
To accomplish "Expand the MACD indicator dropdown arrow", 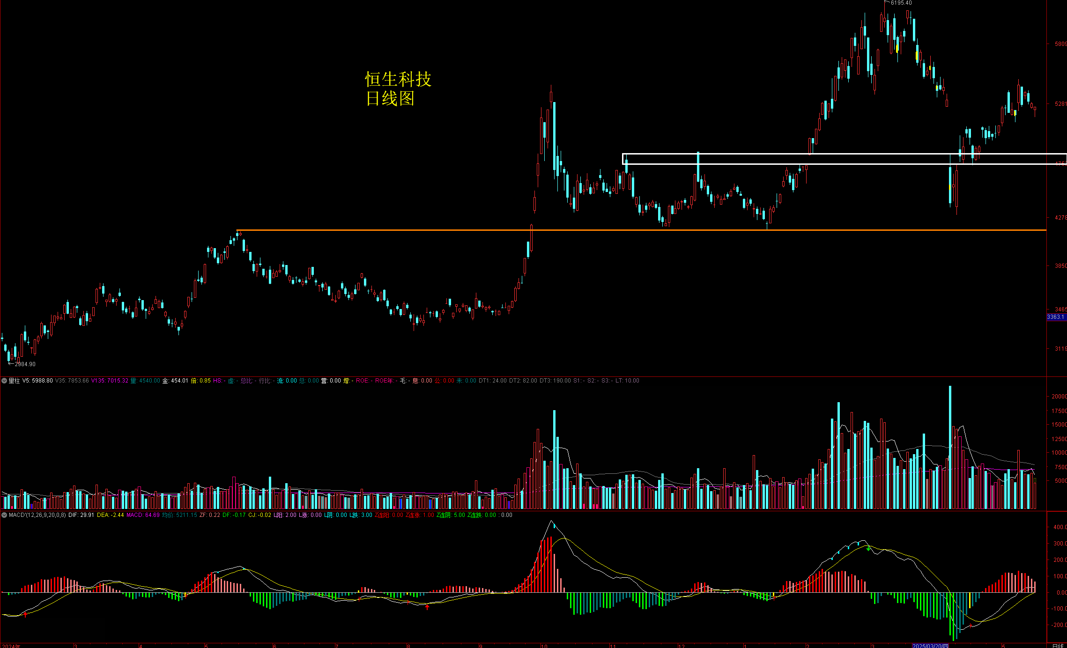I will (4, 515).
